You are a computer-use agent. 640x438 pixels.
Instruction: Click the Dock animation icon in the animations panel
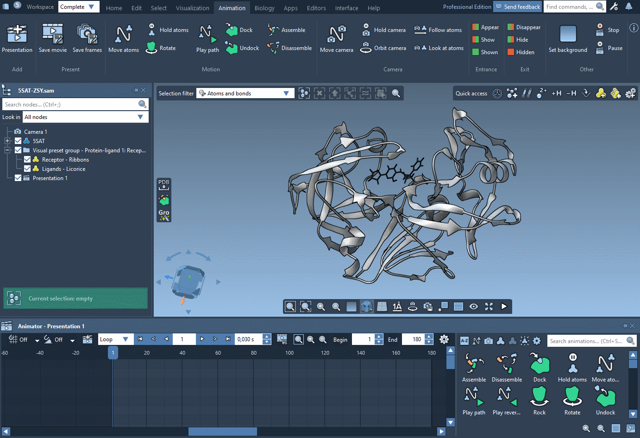pyautogui.click(x=540, y=366)
